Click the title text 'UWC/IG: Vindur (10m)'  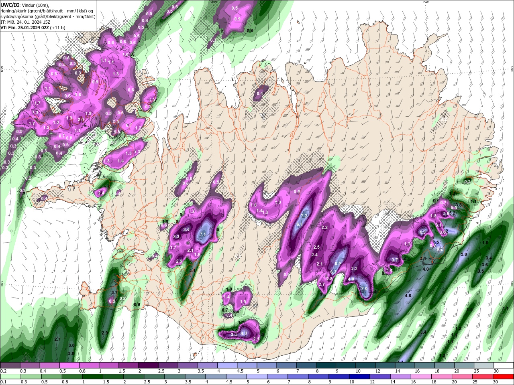pos(24,5)
